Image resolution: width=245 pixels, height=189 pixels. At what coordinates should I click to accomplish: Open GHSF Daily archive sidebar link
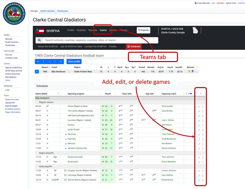[x=14, y=71]
